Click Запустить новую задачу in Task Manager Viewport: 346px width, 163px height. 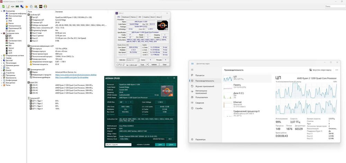320,70
